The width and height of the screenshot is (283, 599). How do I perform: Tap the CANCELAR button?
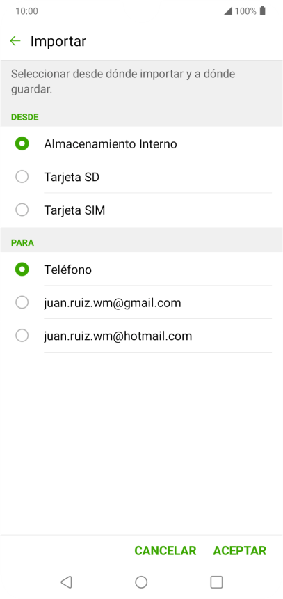[x=165, y=550]
